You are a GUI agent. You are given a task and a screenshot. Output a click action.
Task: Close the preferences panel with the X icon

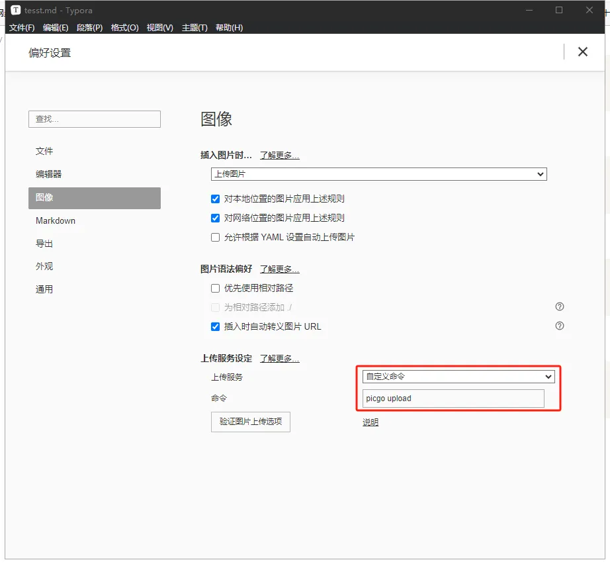582,52
